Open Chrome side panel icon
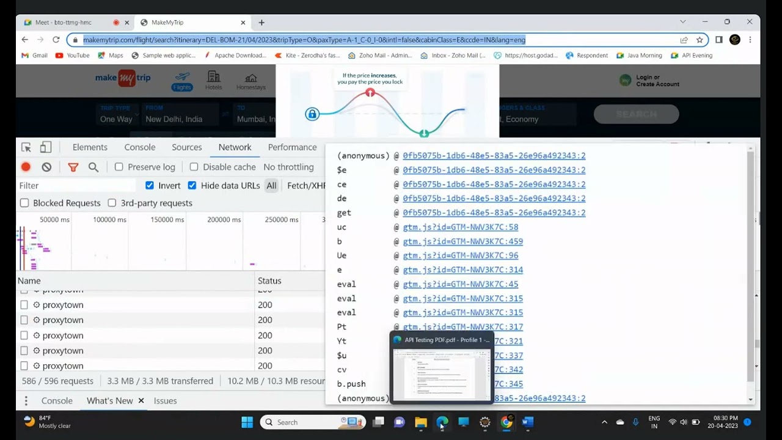This screenshot has height=440, width=782. click(x=719, y=40)
